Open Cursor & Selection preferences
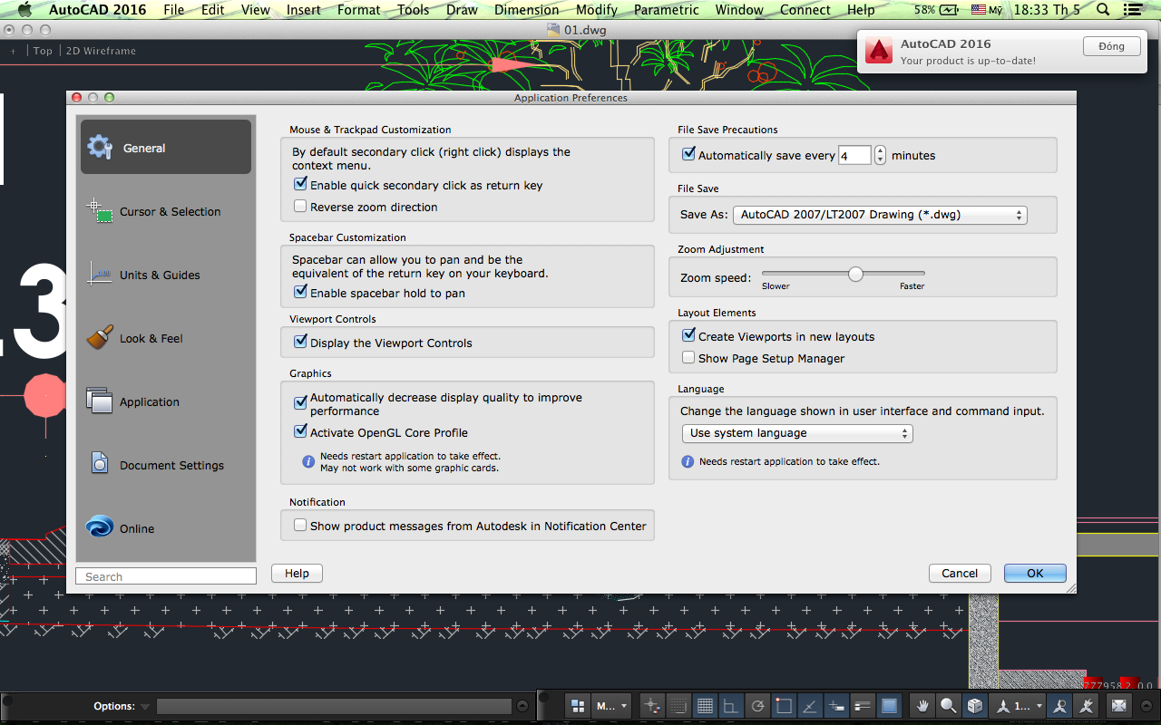 coord(166,211)
